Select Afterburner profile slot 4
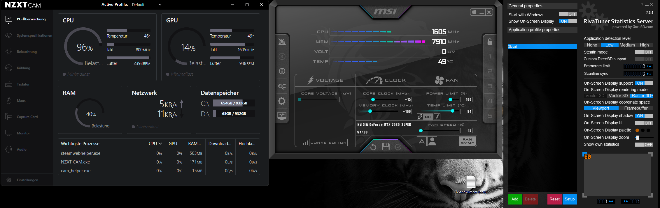 (x=490, y=101)
